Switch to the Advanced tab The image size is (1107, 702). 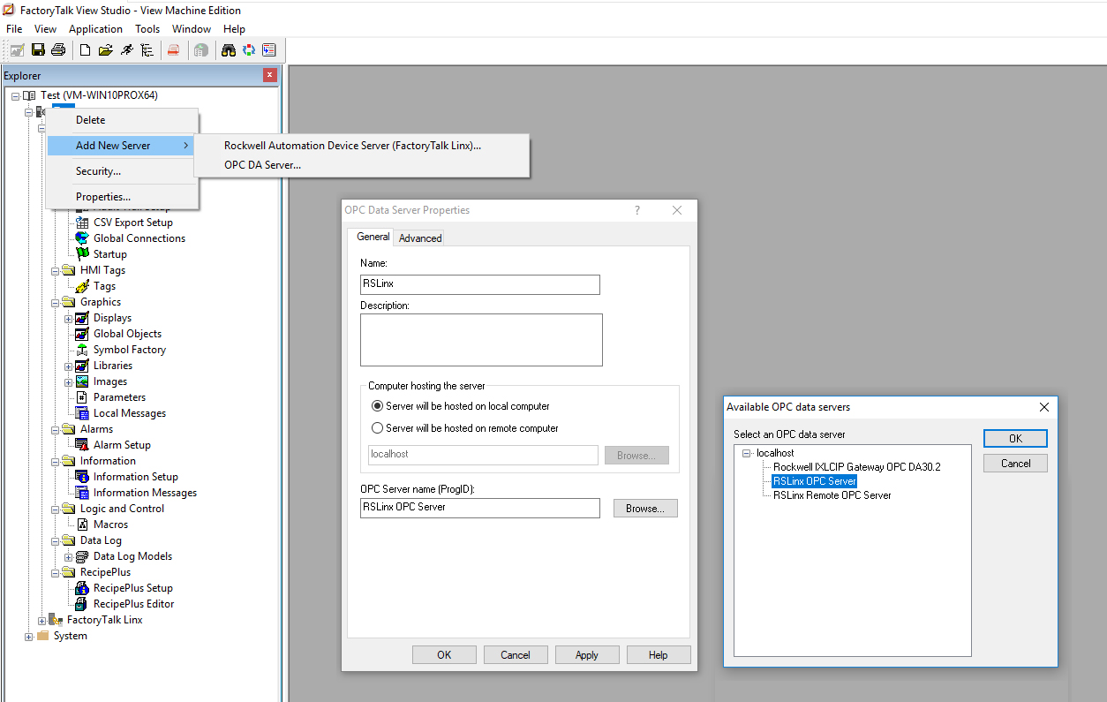pos(420,238)
